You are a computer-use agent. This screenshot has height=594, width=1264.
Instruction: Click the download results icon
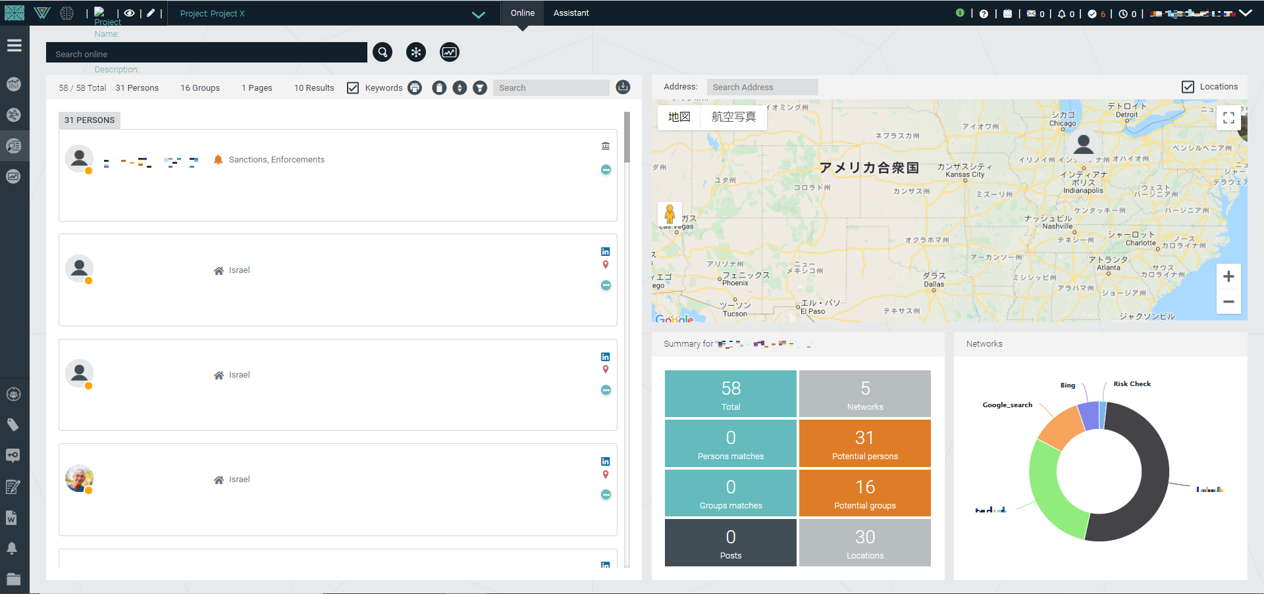click(x=623, y=87)
